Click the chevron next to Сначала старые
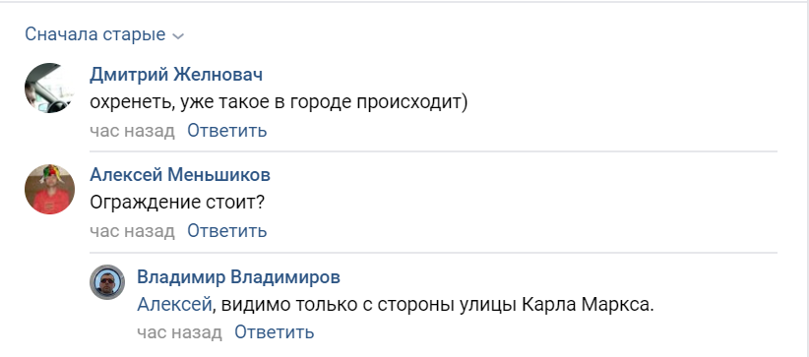 178,36
